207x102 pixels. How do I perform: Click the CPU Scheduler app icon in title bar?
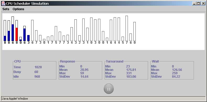pos(3,3)
